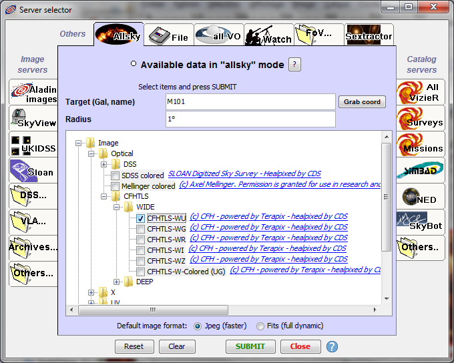Click the blue help question icon

click(332, 346)
